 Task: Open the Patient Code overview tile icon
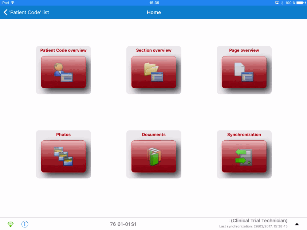pos(63,72)
